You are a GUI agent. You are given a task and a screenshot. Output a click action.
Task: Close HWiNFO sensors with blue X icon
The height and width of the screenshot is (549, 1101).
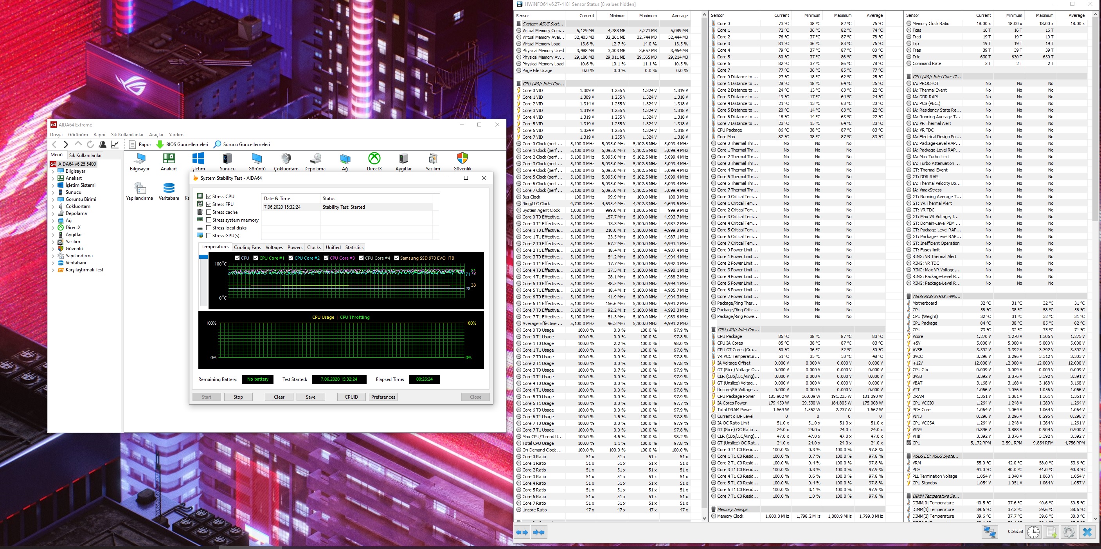(x=1087, y=532)
